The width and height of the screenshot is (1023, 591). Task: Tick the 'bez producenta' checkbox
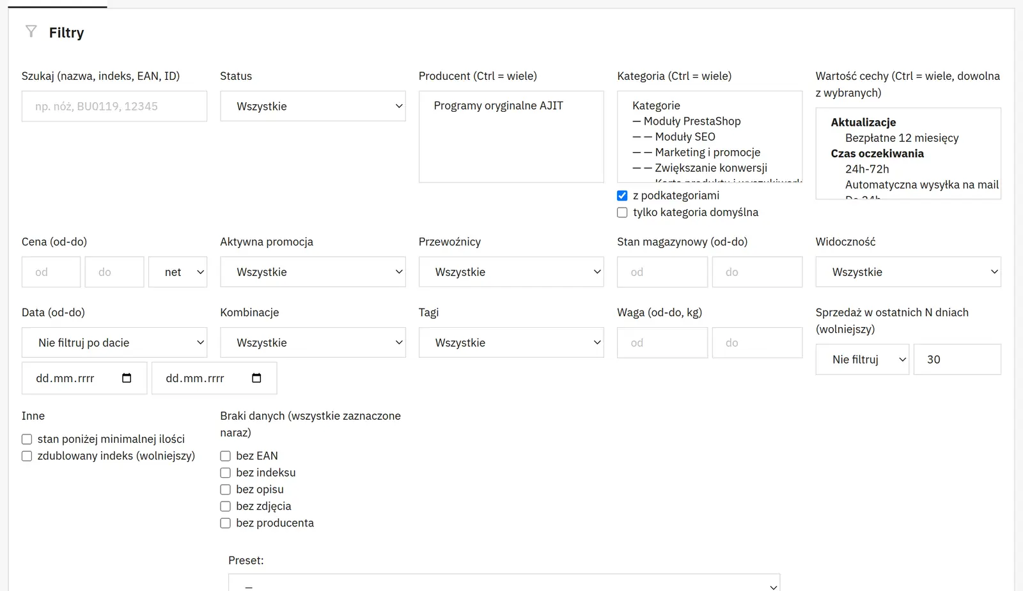click(225, 523)
